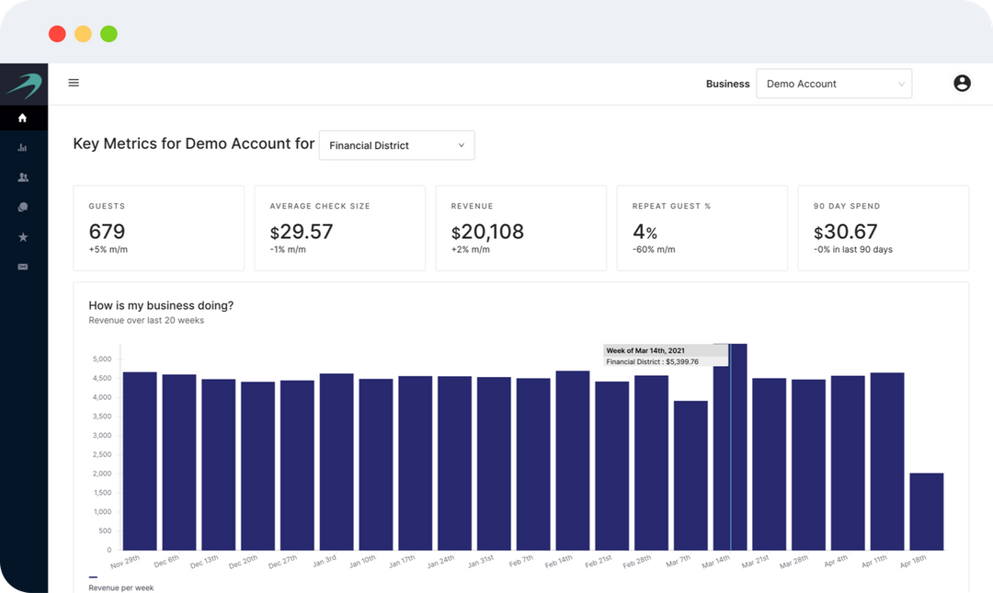Select the Revenue metric card

pyautogui.click(x=520, y=228)
